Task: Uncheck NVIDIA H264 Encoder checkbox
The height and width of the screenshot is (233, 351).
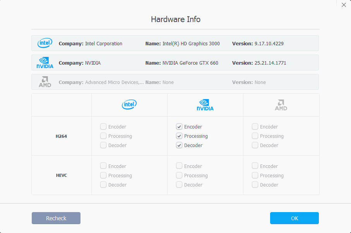Action: pyautogui.click(x=179, y=127)
